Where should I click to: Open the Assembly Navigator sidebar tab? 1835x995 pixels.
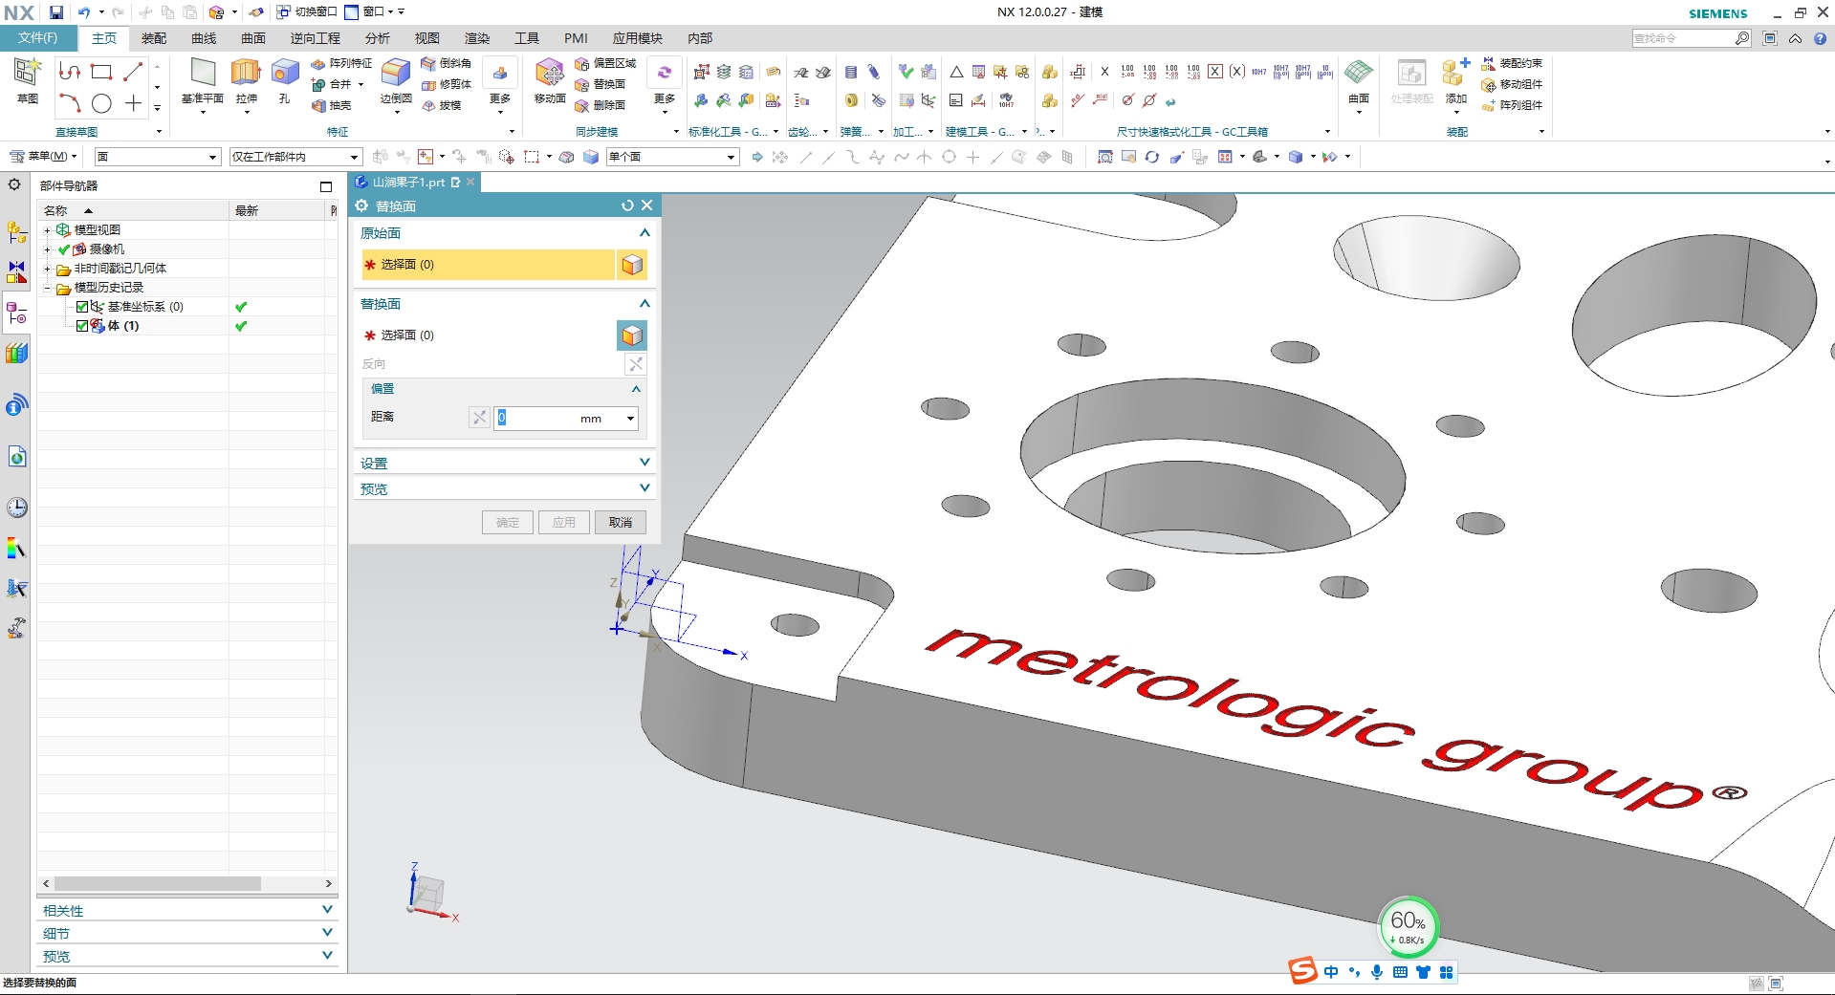[16, 231]
